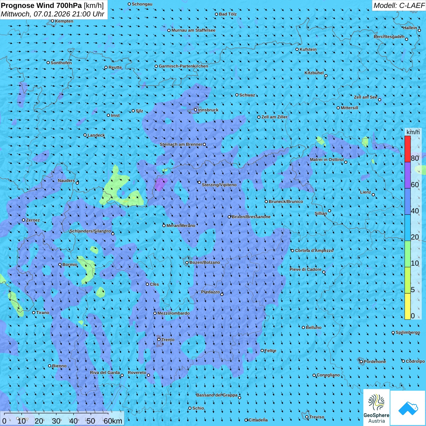426x426 pixels.
Task: Click the 'Schwaz' map label
Action: pos(247,95)
